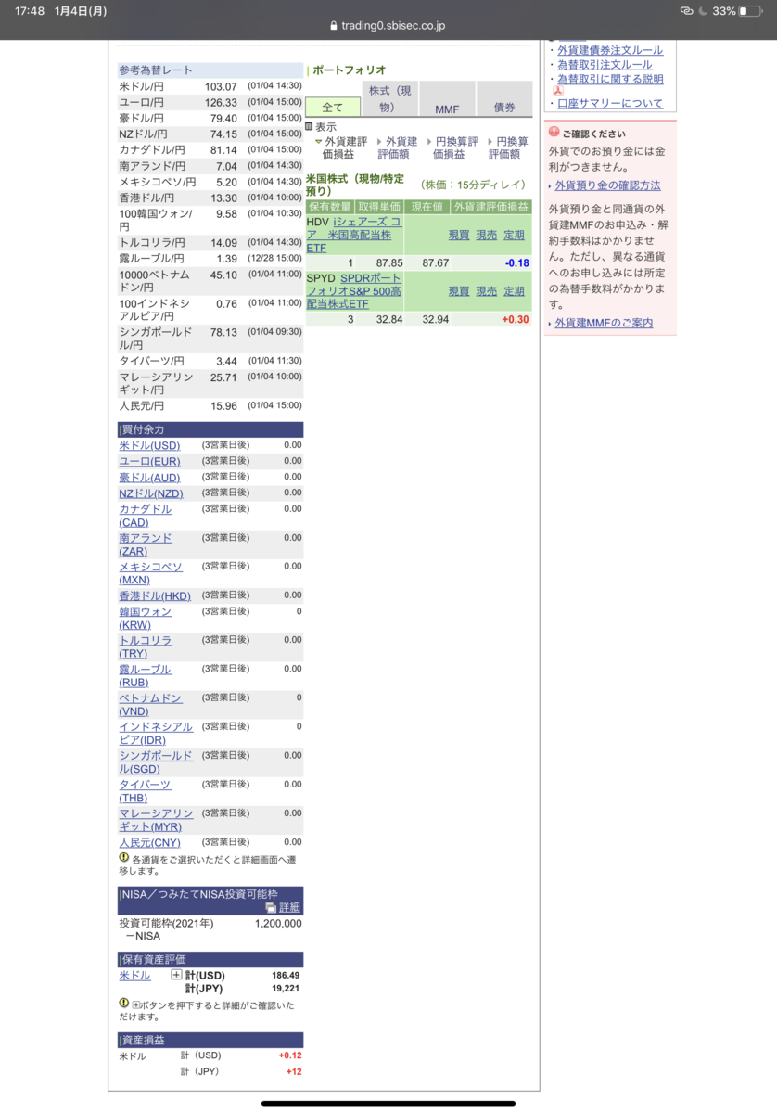This screenshot has width=777, height=1113.
Task: Open 外貨建債券注文ルール link
Action: (x=610, y=50)
